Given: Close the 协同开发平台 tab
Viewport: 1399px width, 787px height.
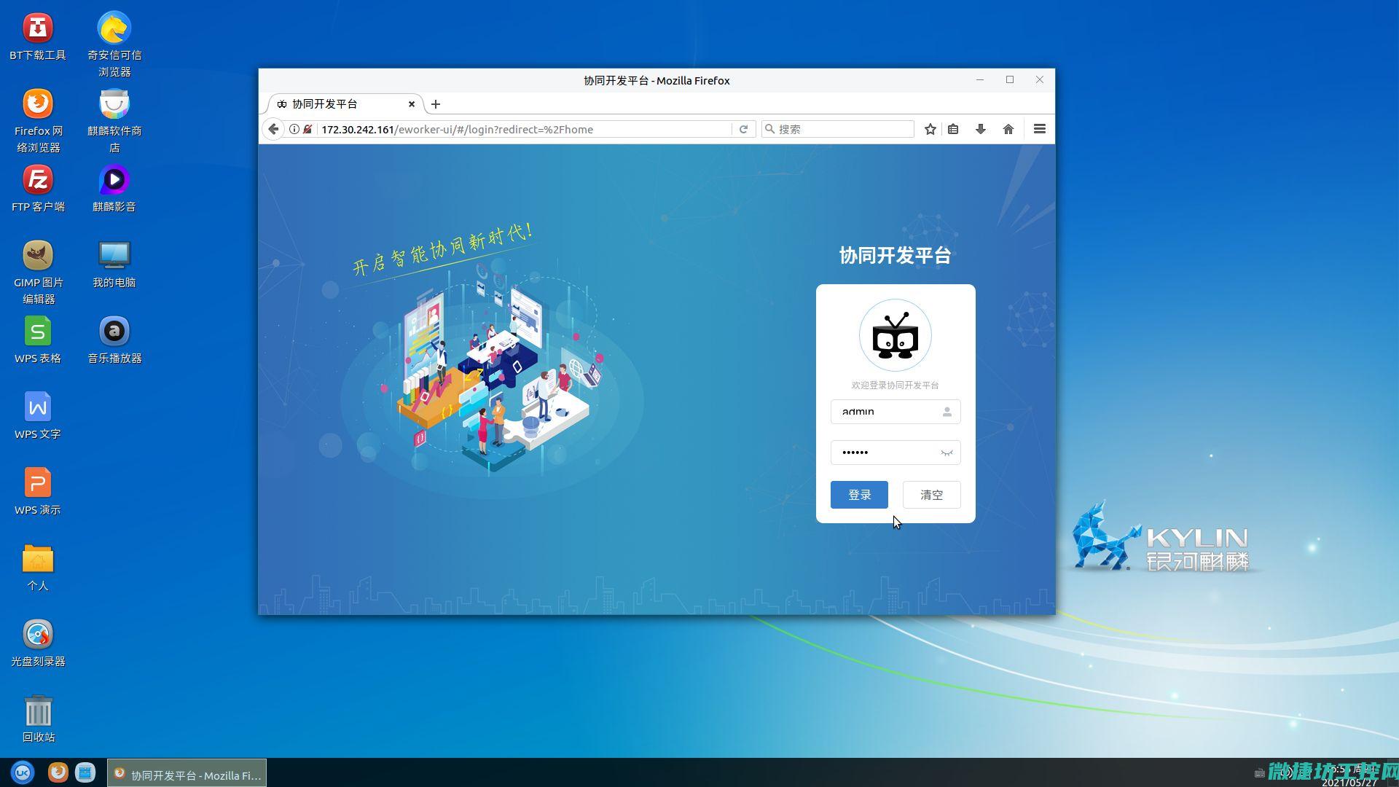Looking at the screenshot, I should 411,104.
